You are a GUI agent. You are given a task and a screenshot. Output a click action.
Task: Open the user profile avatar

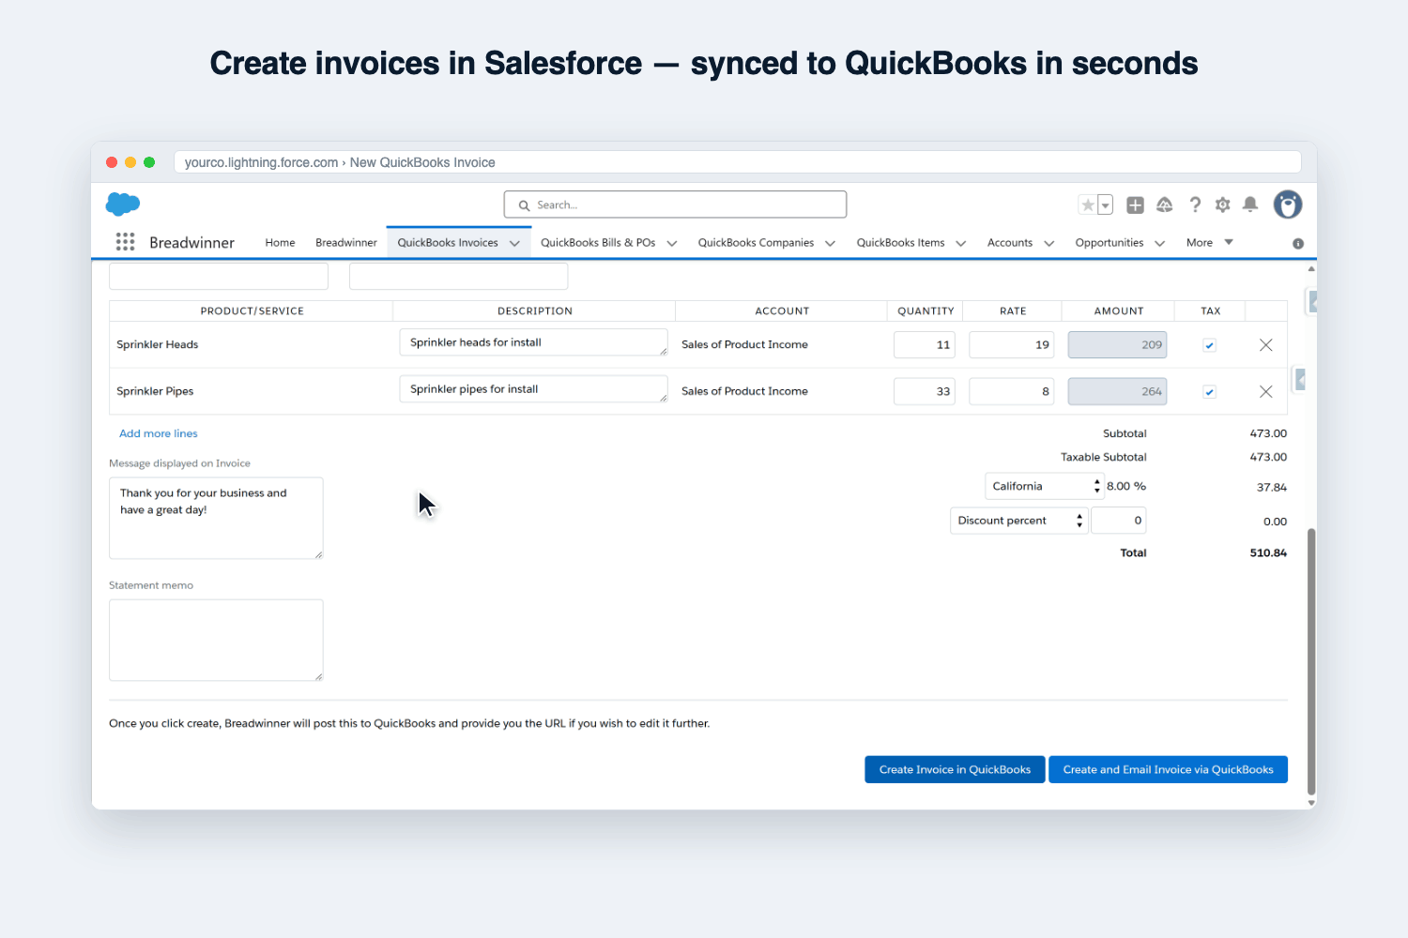1288,204
